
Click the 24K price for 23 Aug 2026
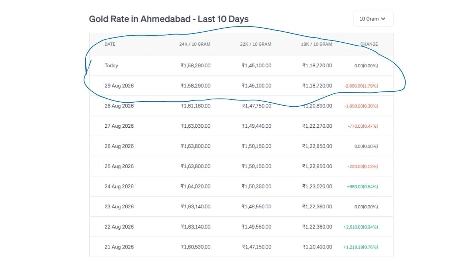click(195, 207)
